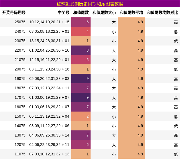Select period number 13075

pos(20,135)
